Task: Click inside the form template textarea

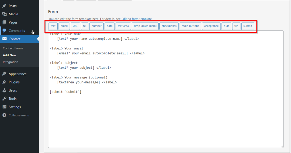Action: [x=165, y=114]
